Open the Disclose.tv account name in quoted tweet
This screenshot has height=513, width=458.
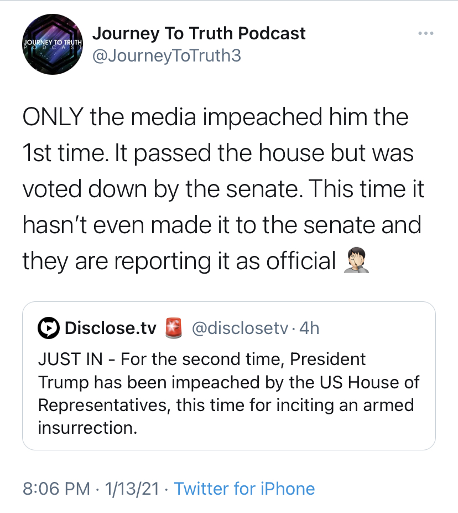[x=111, y=329]
